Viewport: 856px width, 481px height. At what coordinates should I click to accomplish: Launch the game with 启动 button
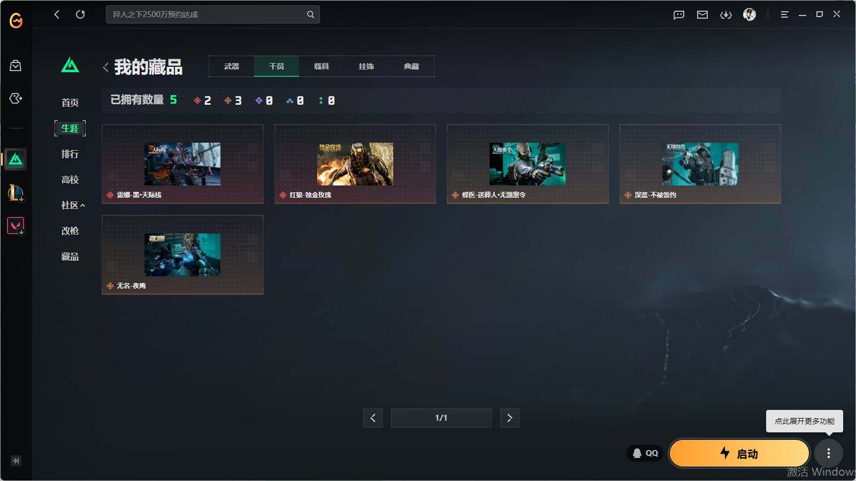coord(739,454)
